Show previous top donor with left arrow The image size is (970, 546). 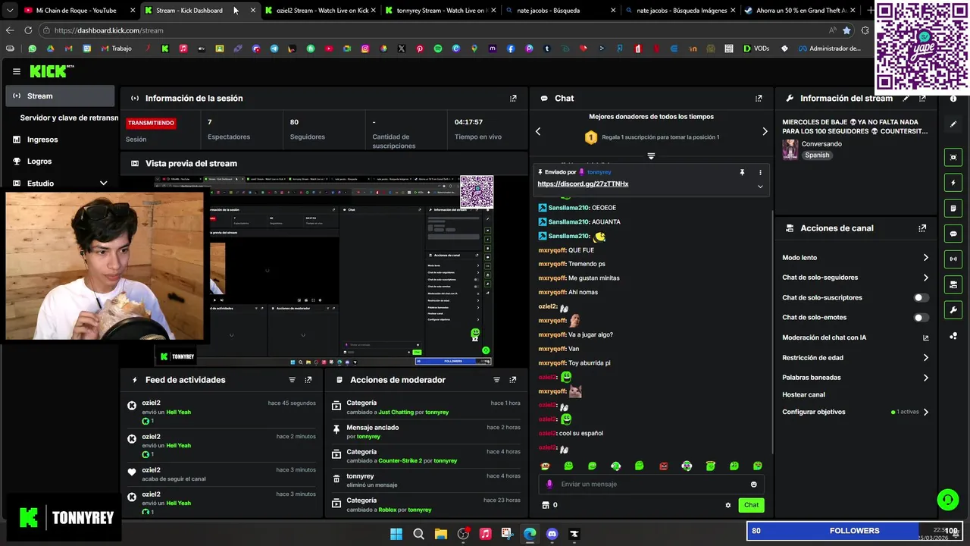[538, 131]
